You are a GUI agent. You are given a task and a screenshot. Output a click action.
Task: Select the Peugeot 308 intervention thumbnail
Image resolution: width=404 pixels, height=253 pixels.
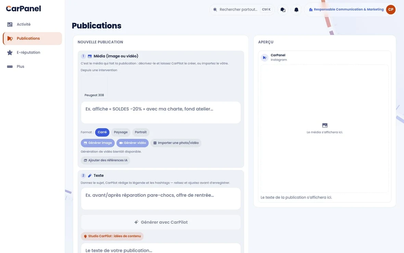coord(94,87)
